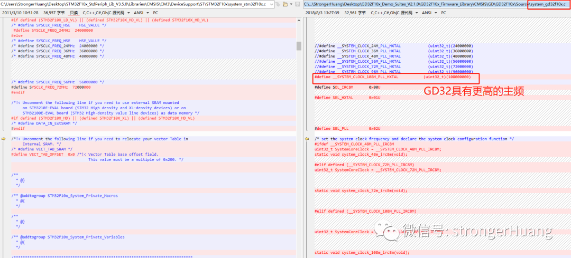Screen dimensions: 571x258
Task: Click the vertical scrollbar thumb between the panes
Action: (x=299, y=46)
